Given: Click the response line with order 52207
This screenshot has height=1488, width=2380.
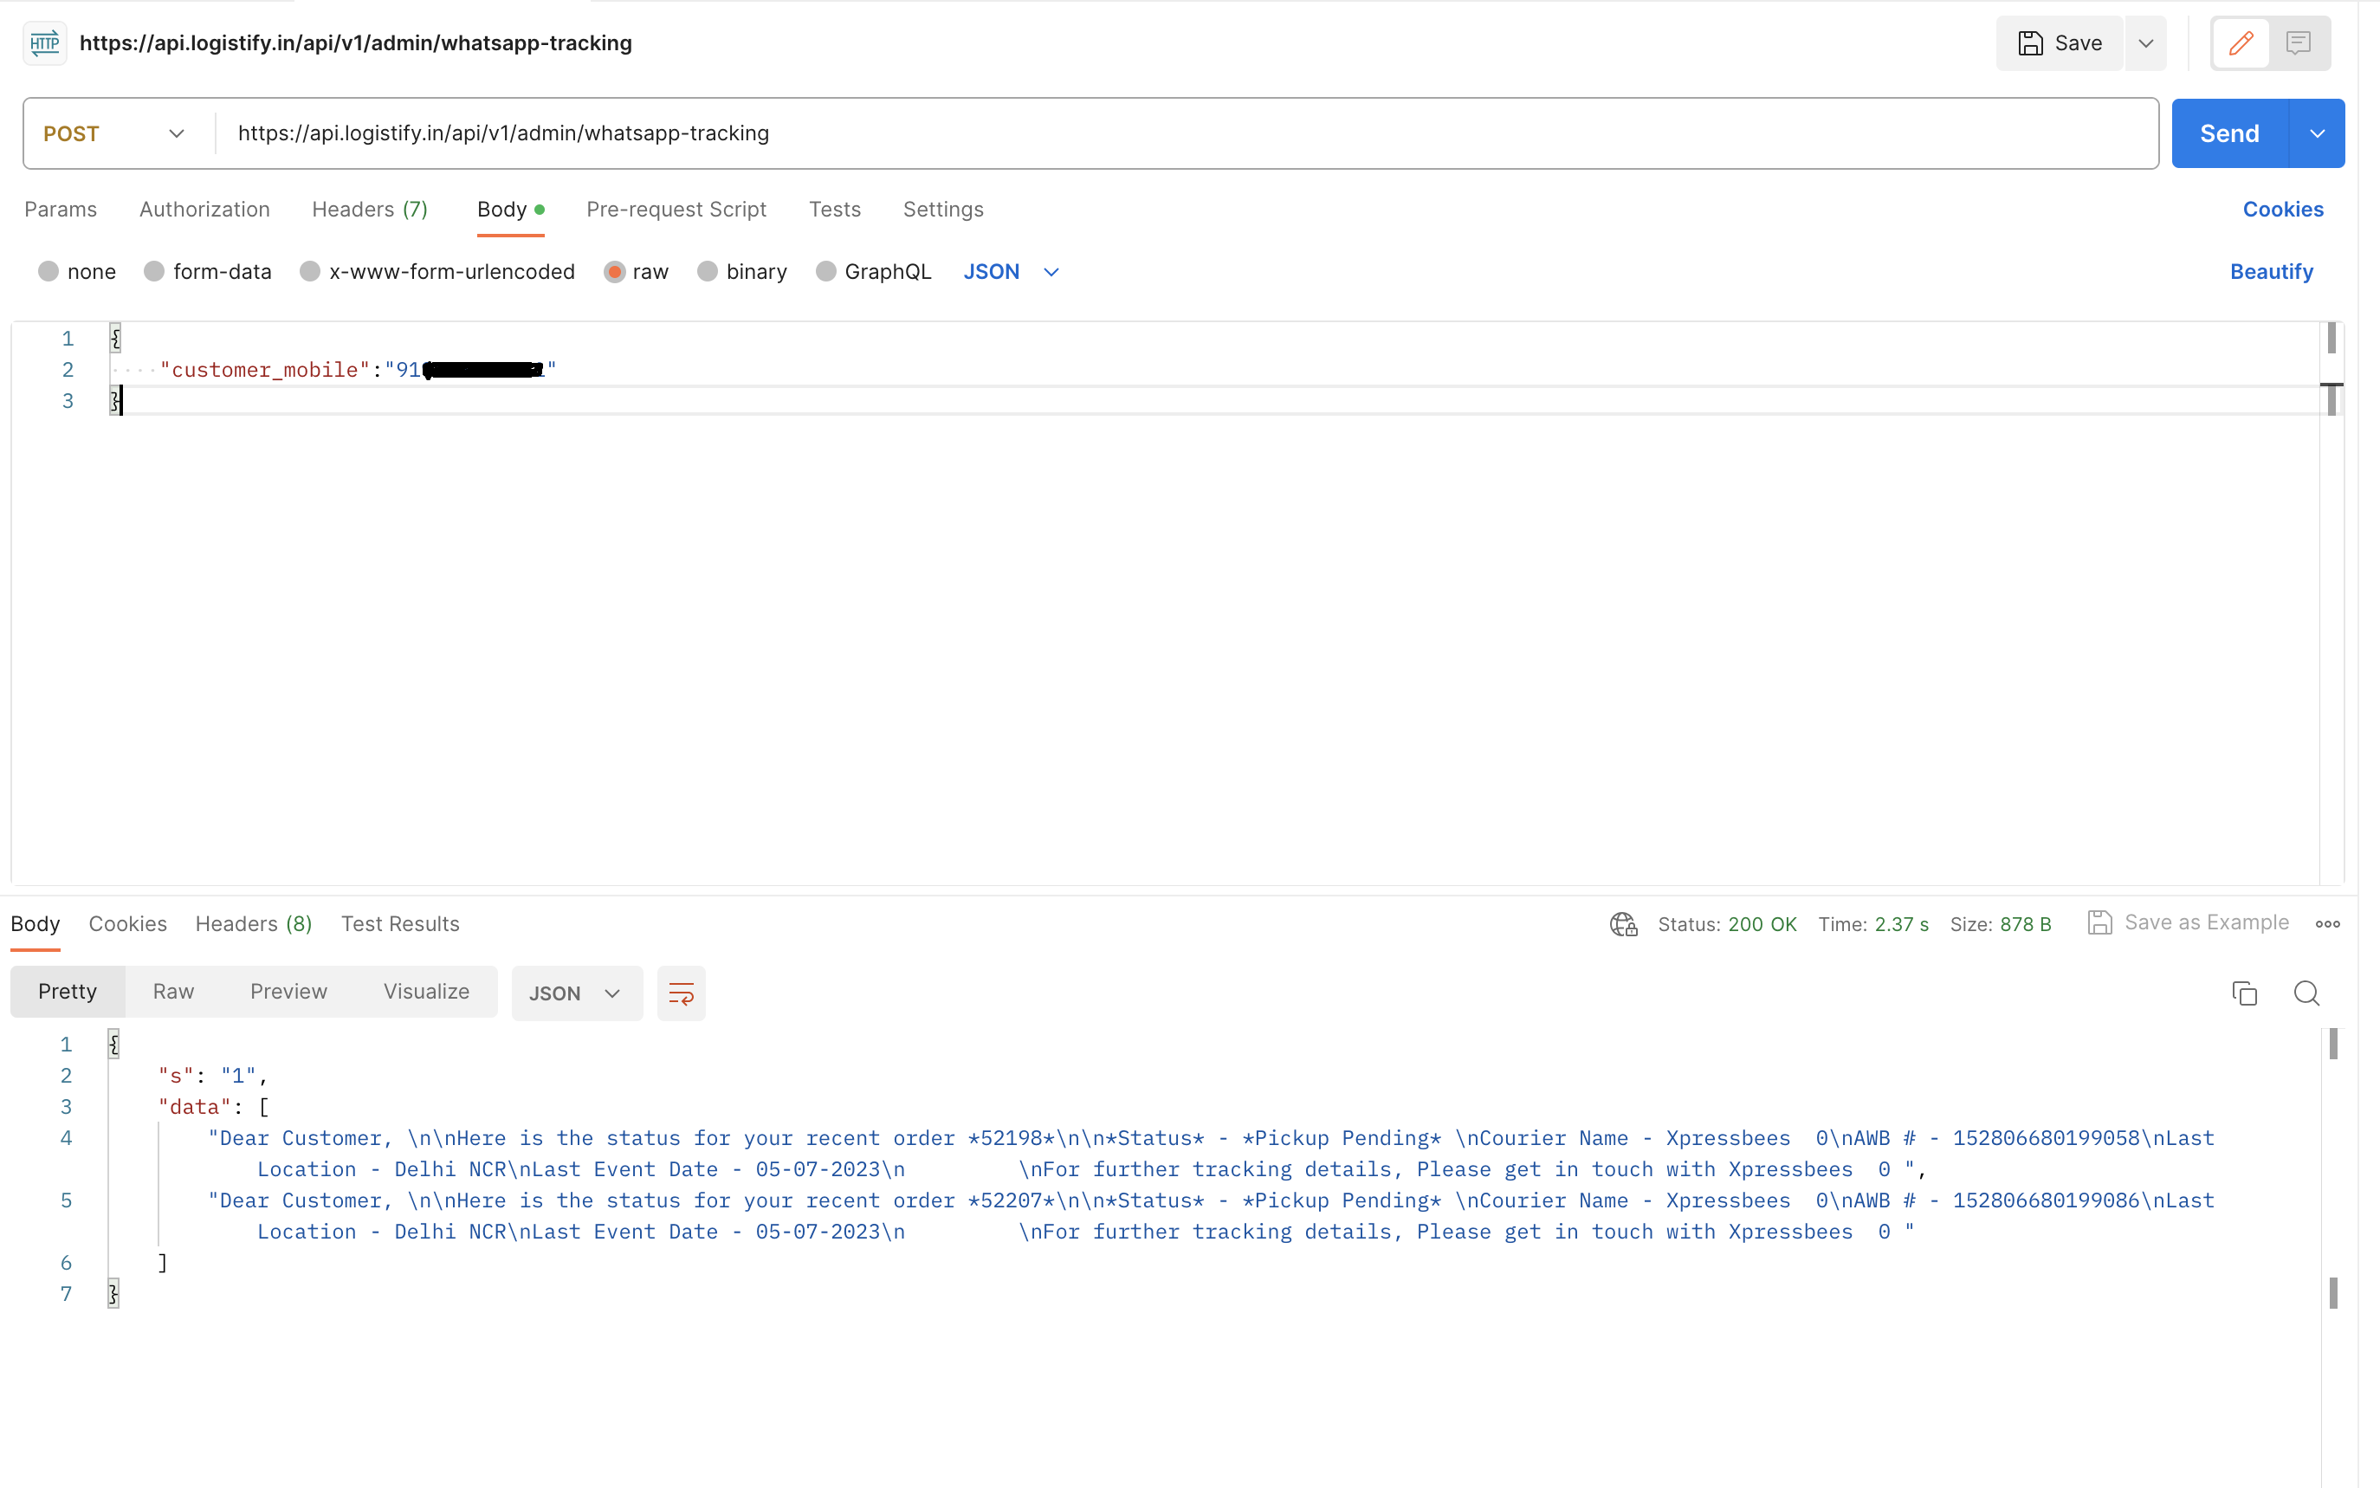Looking at the screenshot, I should [x=1211, y=1215].
